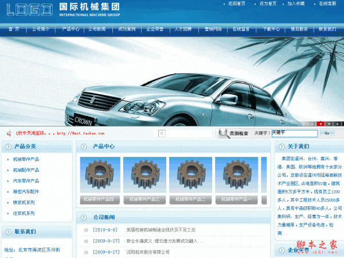This screenshot has height=258, width=344.
Task: Open 注浆机系列 category
Action: pos(24,213)
